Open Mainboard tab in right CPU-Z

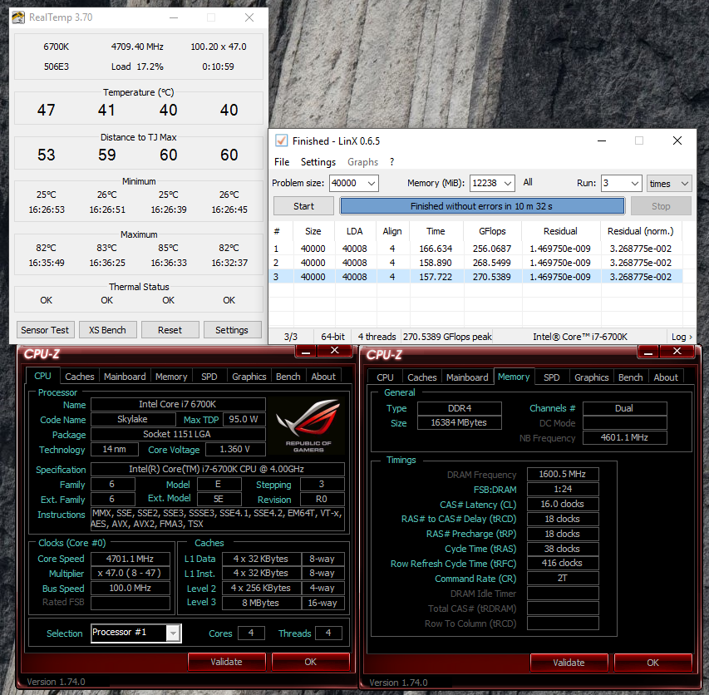tap(467, 377)
